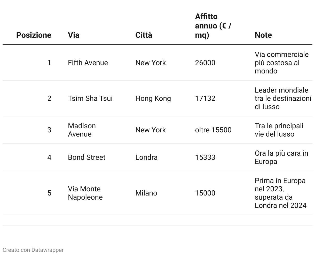The image size is (315, 256).
Task: Click the 15333 rent value
Action: point(205,157)
